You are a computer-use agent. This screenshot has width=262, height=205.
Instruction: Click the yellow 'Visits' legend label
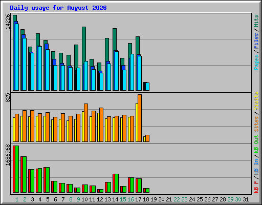pyautogui.click(x=256, y=101)
